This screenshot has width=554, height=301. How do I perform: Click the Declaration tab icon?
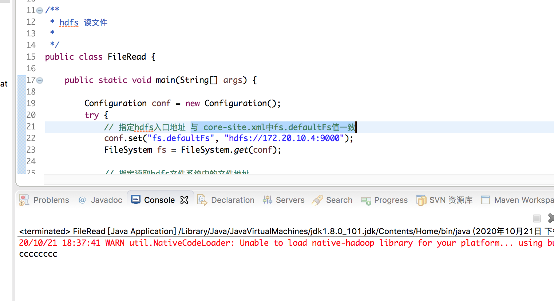coord(202,200)
